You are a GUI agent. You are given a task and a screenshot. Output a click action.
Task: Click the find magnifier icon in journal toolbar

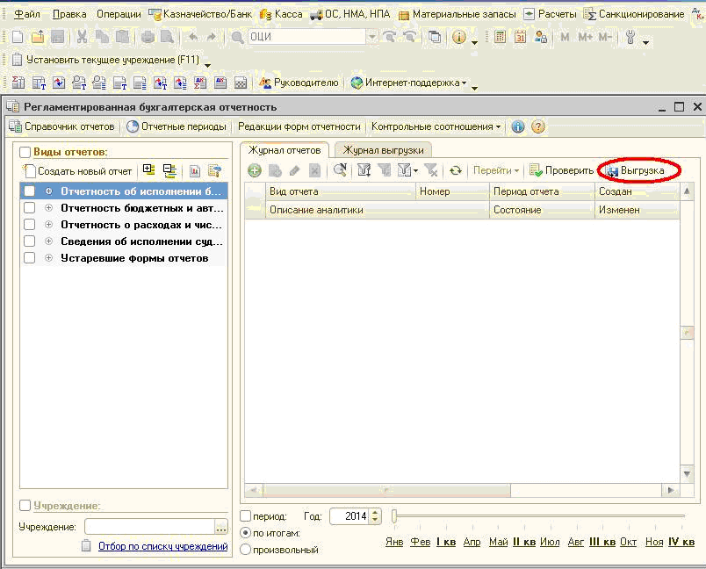340,170
